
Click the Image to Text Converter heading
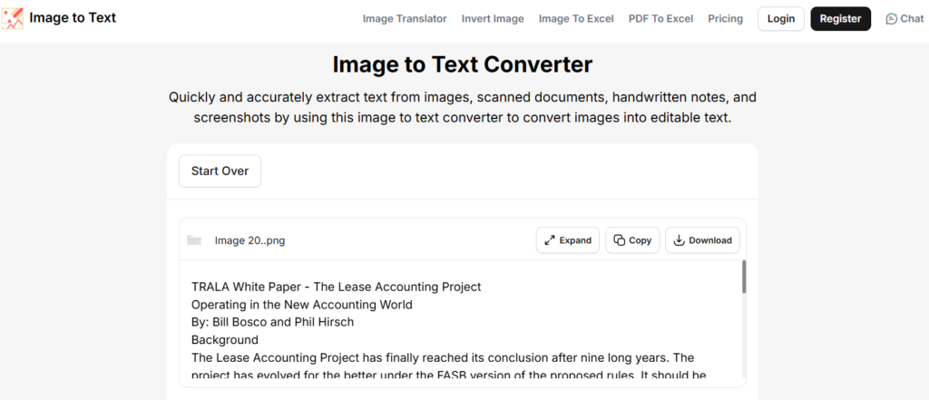coord(463,64)
